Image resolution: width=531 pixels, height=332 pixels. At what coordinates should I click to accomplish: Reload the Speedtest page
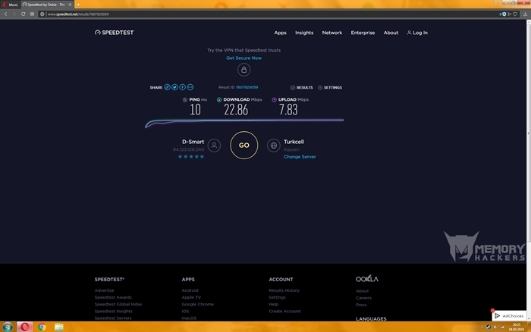tap(23, 14)
